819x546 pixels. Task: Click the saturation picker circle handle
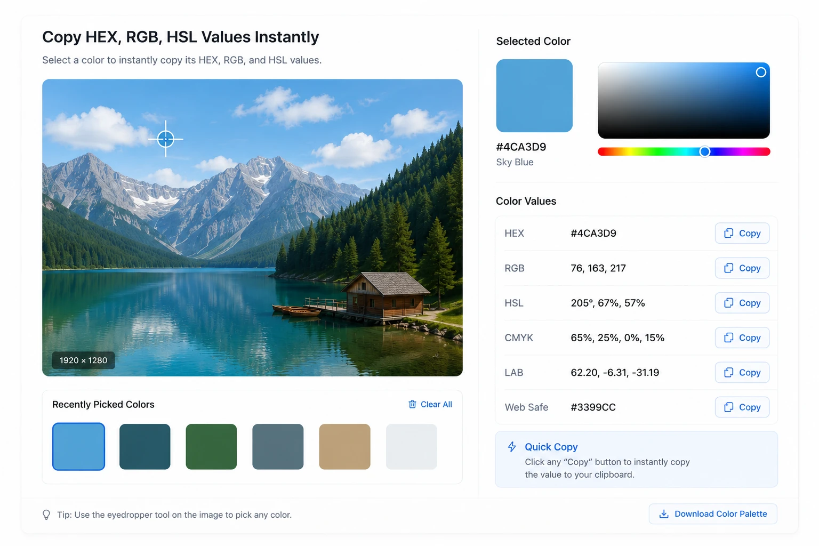pos(761,72)
